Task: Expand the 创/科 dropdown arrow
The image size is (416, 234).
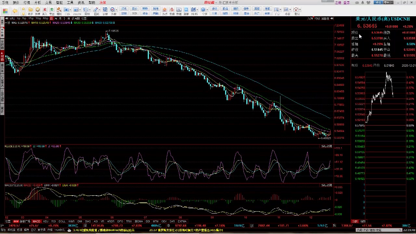Action: [198, 10]
